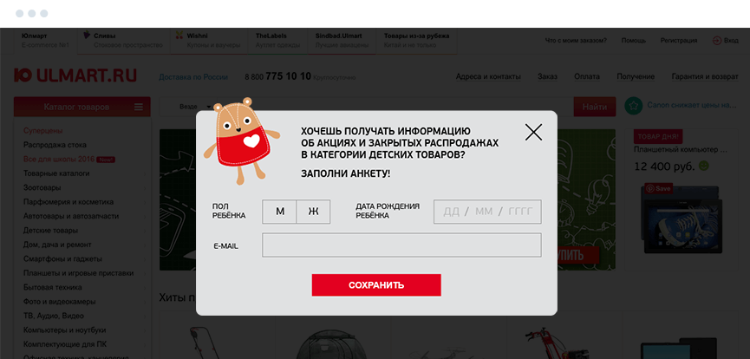750x359 pixels.
Task: Select М for child's gender
Action: pyautogui.click(x=279, y=212)
